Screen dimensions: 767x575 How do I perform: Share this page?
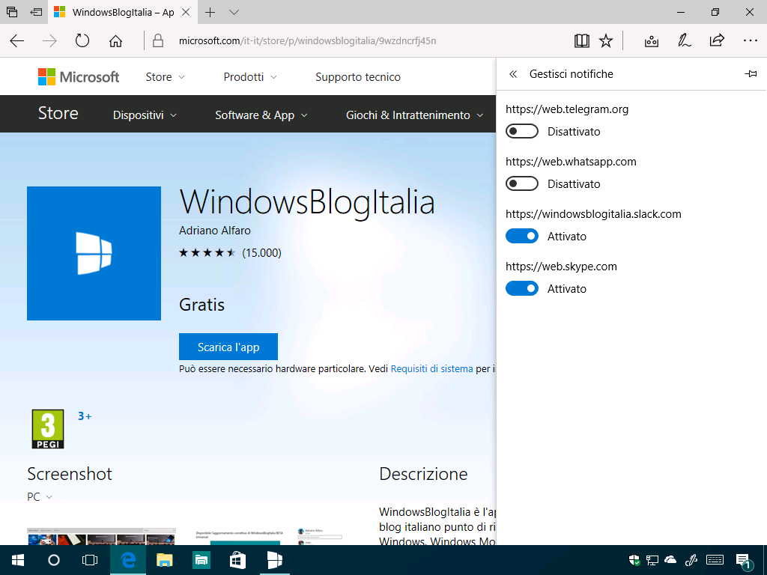click(x=717, y=40)
